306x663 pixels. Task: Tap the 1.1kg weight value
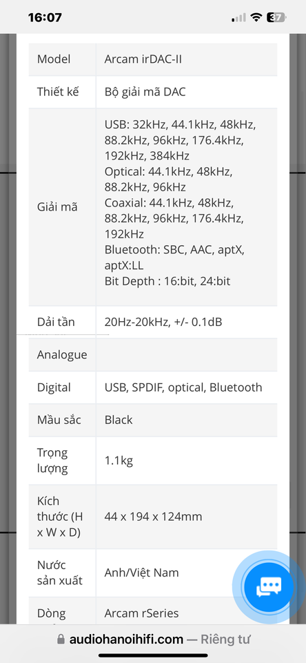[119, 461]
